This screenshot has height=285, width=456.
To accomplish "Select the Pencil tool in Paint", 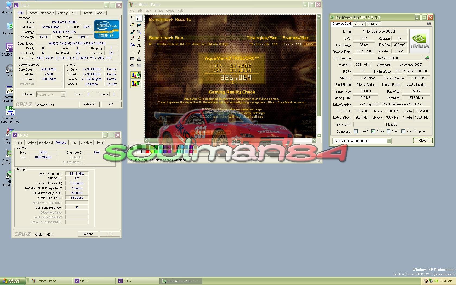I will click(132, 39).
